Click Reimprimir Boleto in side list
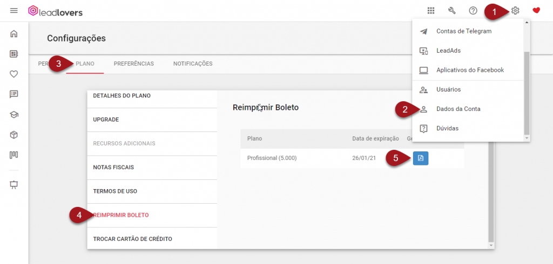The image size is (553, 264). click(121, 215)
